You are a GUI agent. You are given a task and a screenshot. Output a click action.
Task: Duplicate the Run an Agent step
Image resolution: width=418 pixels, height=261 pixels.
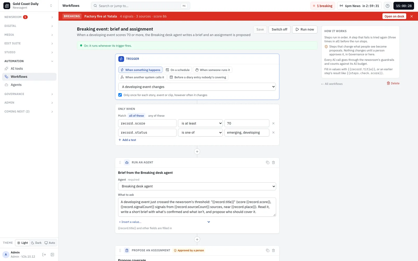[268, 162]
